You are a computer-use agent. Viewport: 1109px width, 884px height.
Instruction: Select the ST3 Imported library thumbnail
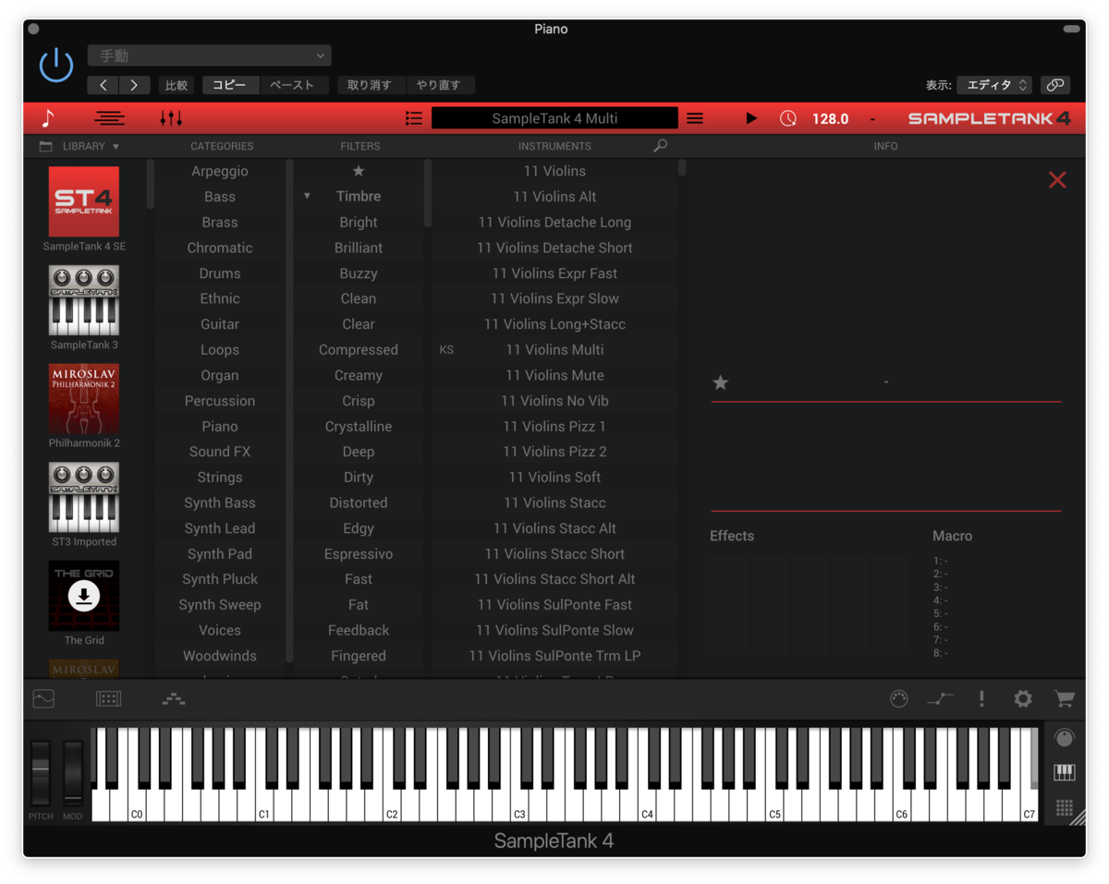pyautogui.click(x=84, y=497)
